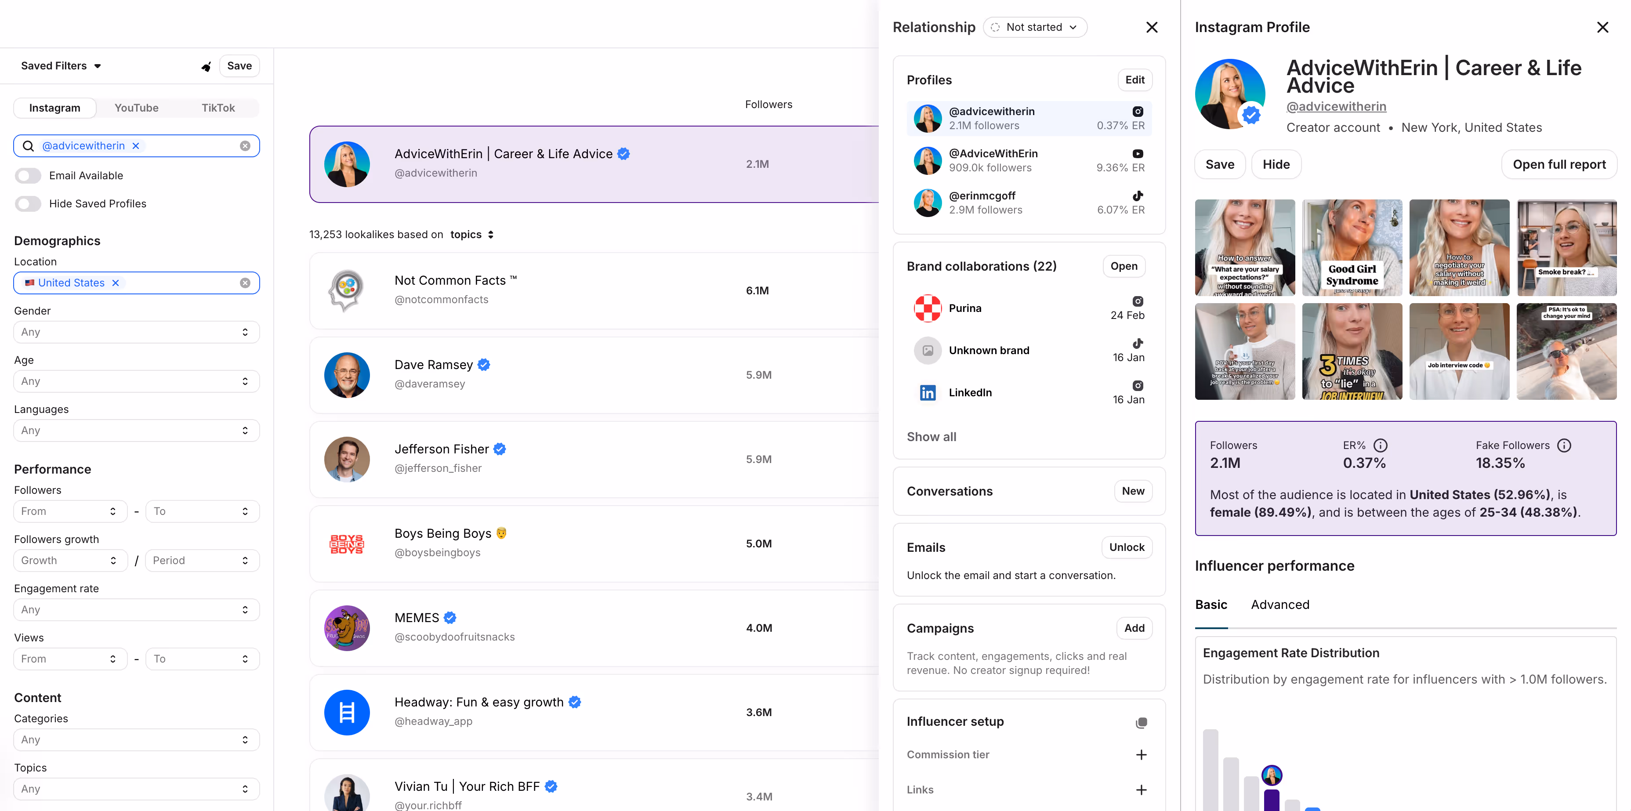Click the plus icon next to Links

pyautogui.click(x=1141, y=790)
